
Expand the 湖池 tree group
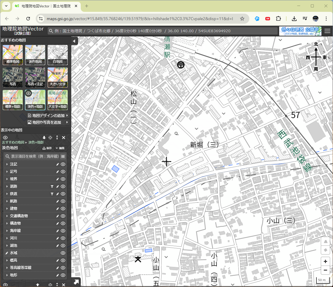7,246
